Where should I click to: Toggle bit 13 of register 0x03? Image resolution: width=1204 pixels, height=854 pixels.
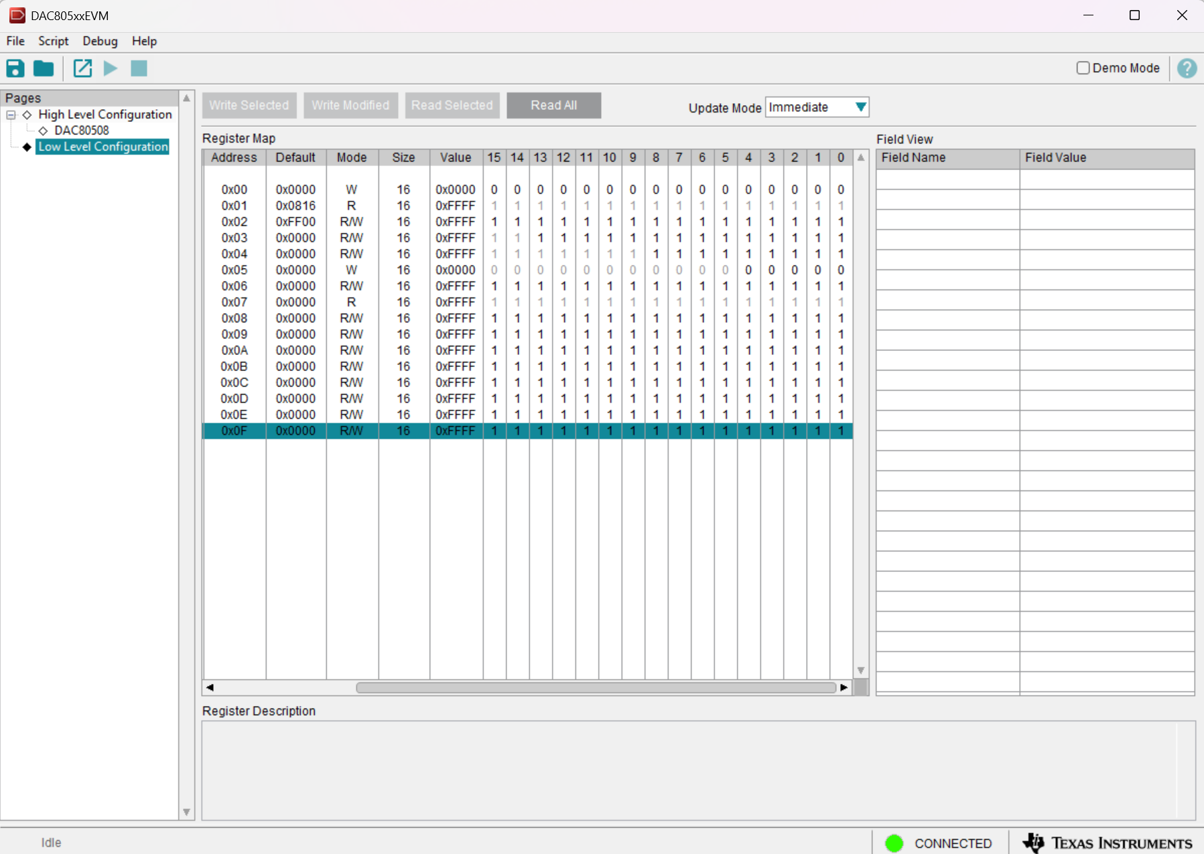tap(541, 238)
